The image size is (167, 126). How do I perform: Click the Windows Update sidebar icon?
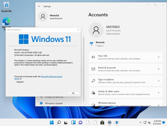(41, 103)
